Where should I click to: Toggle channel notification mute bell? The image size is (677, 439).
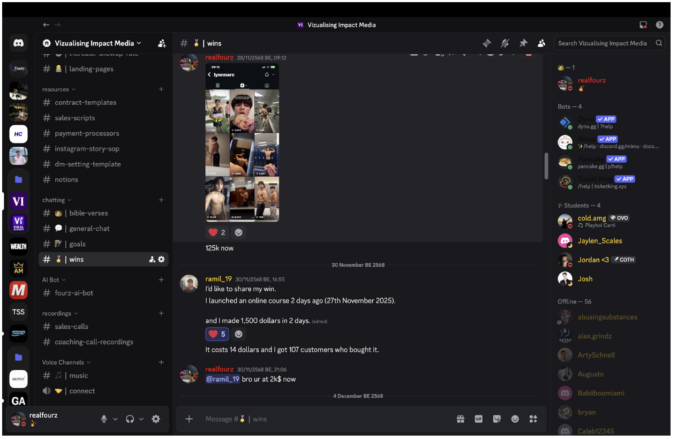pos(505,43)
